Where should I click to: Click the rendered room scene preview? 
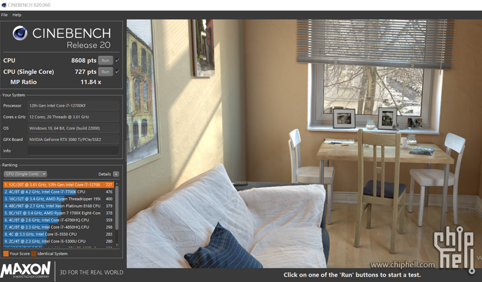click(304, 144)
